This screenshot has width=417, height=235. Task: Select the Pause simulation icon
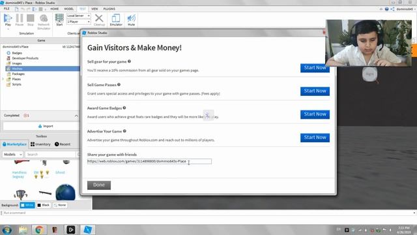[x=20, y=20]
